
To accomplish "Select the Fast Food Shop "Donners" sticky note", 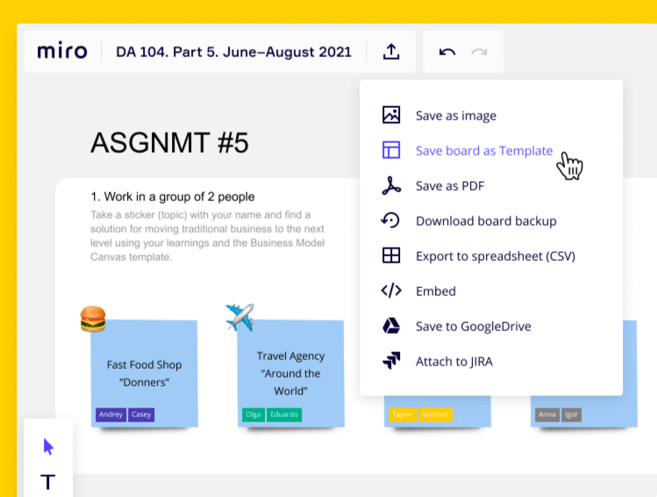I will click(144, 374).
